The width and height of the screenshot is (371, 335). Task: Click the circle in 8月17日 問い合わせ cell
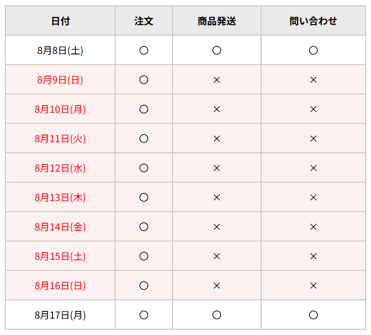click(313, 315)
